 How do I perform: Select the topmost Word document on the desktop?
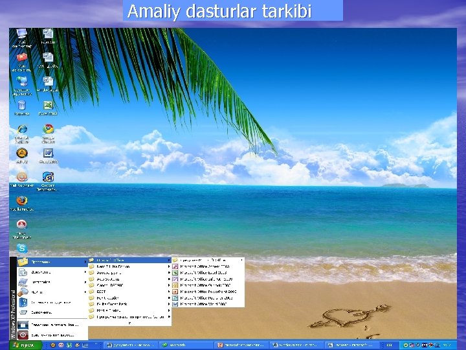point(48,36)
